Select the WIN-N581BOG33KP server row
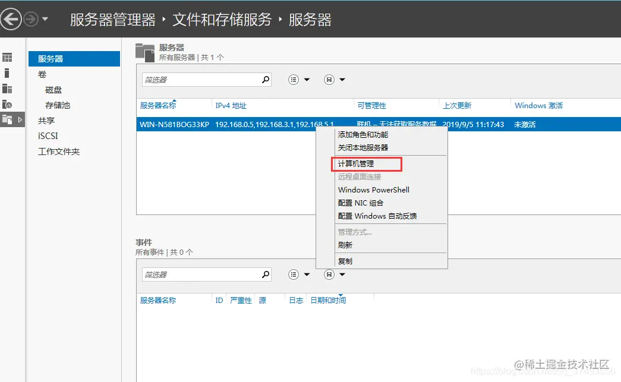The height and width of the screenshot is (382, 621). [175, 125]
